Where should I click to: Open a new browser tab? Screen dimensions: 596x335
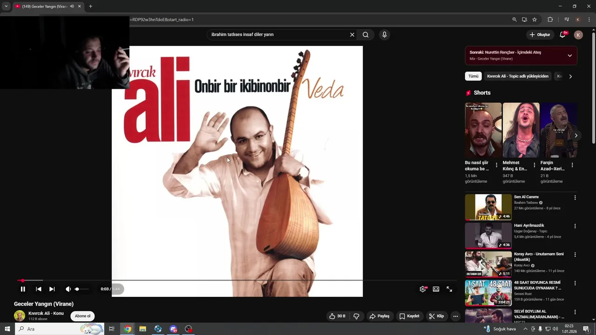click(90, 7)
